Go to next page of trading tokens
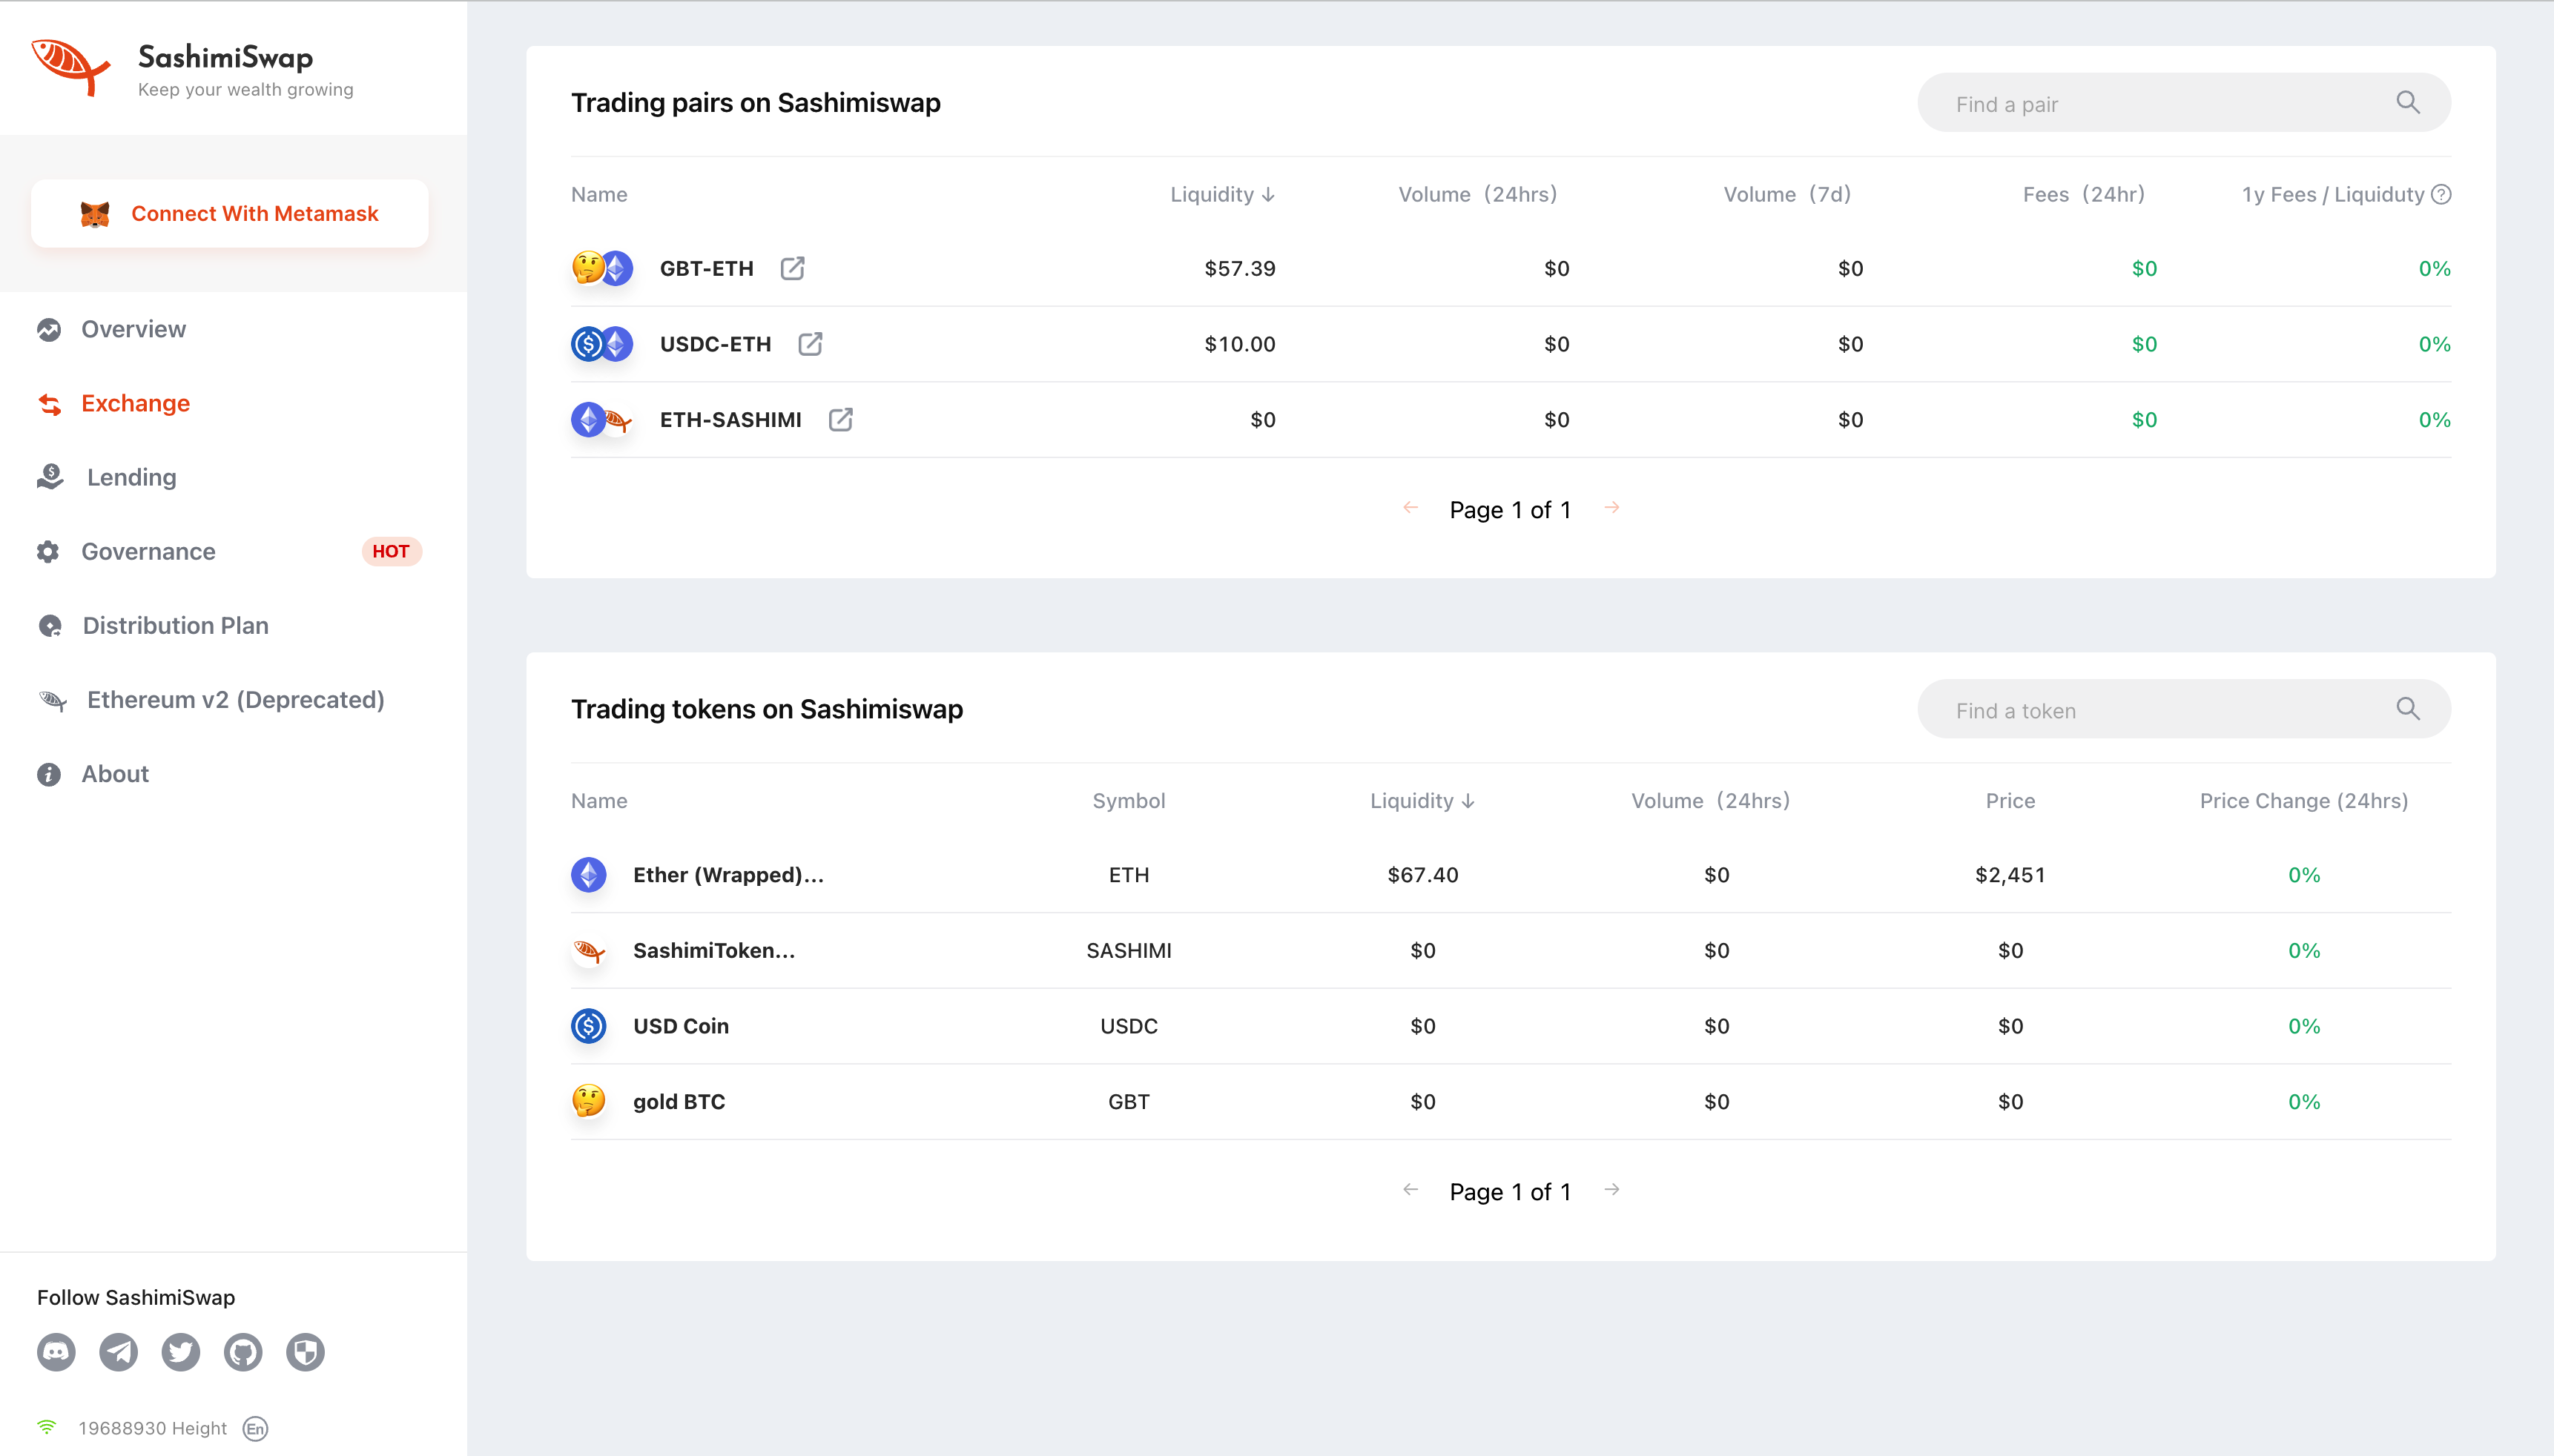 pyautogui.click(x=1611, y=1190)
